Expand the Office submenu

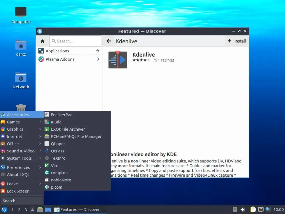click(x=22, y=144)
